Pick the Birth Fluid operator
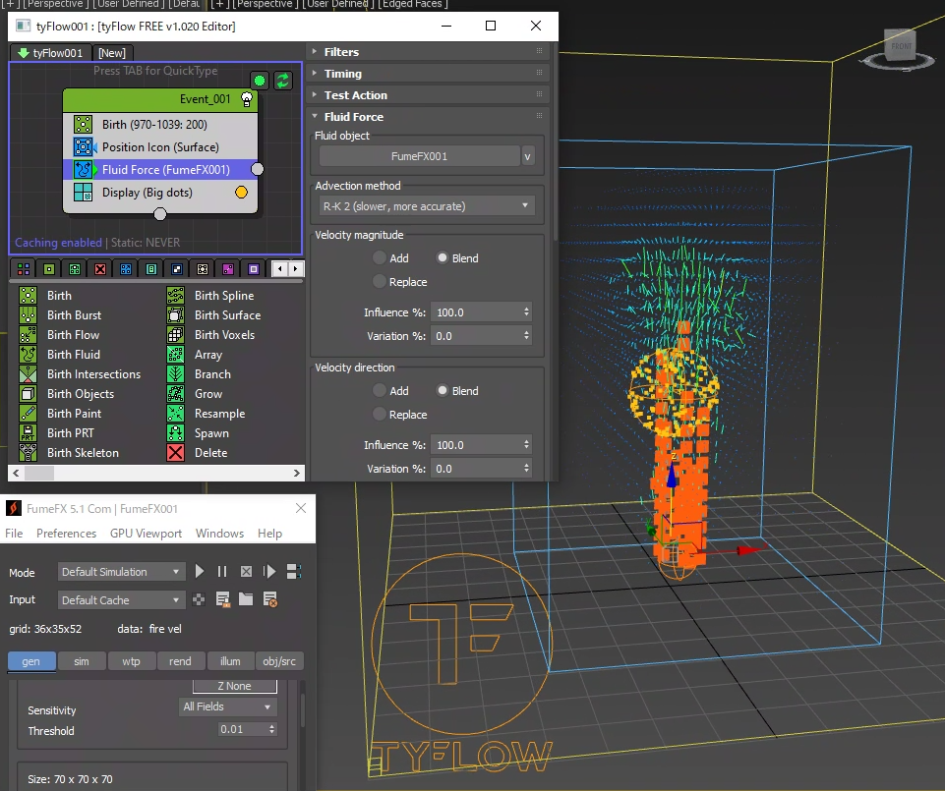 click(60, 355)
